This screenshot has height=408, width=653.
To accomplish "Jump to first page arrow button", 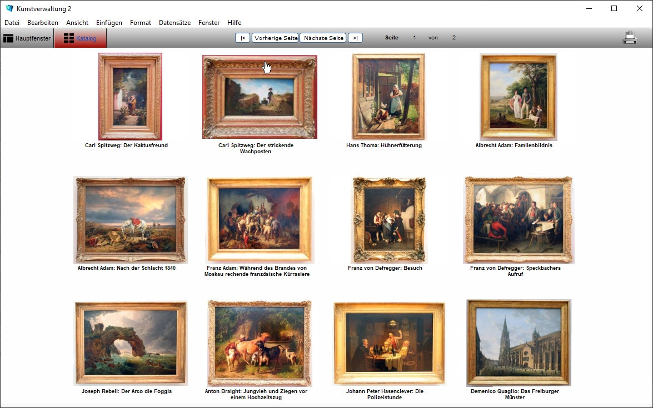I will tap(242, 38).
